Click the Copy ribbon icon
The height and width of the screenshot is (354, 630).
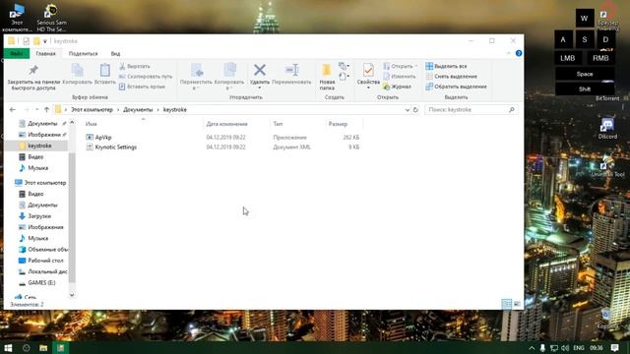pyautogui.click(x=77, y=74)
